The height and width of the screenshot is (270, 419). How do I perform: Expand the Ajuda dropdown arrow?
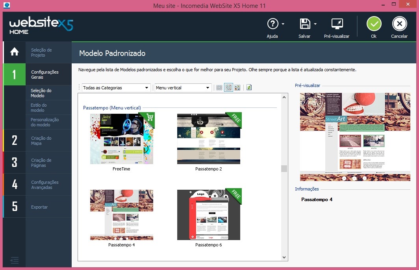coord(283,24)
